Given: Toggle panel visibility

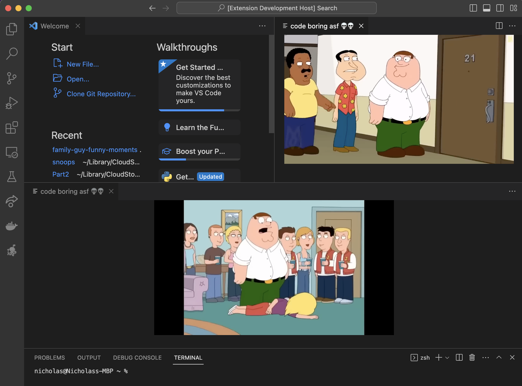Looking at the screenshot, I should [486, 8].
